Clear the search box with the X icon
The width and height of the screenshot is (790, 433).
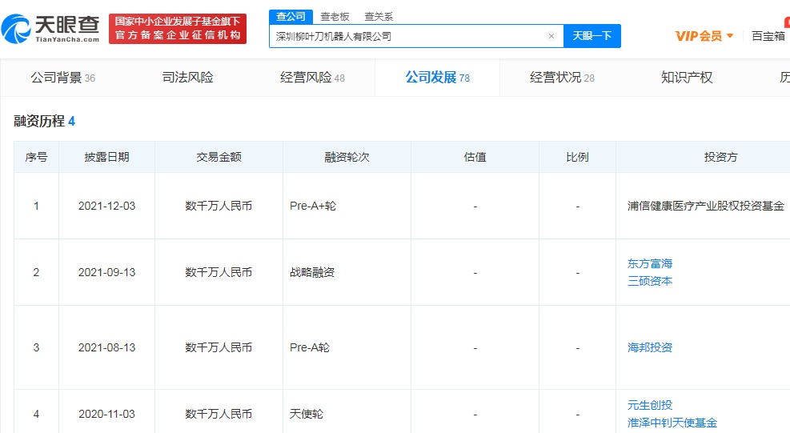[551, 36]
